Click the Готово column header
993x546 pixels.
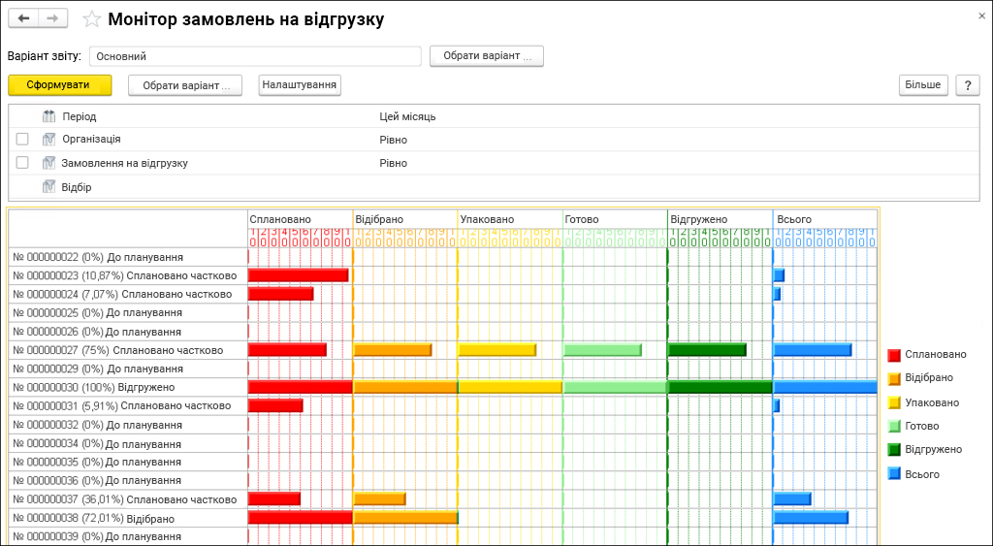[x=616, y=219]
